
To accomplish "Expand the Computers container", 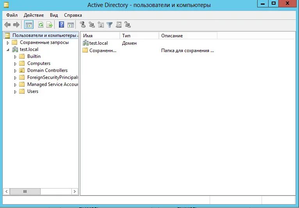I will point(15,64).
